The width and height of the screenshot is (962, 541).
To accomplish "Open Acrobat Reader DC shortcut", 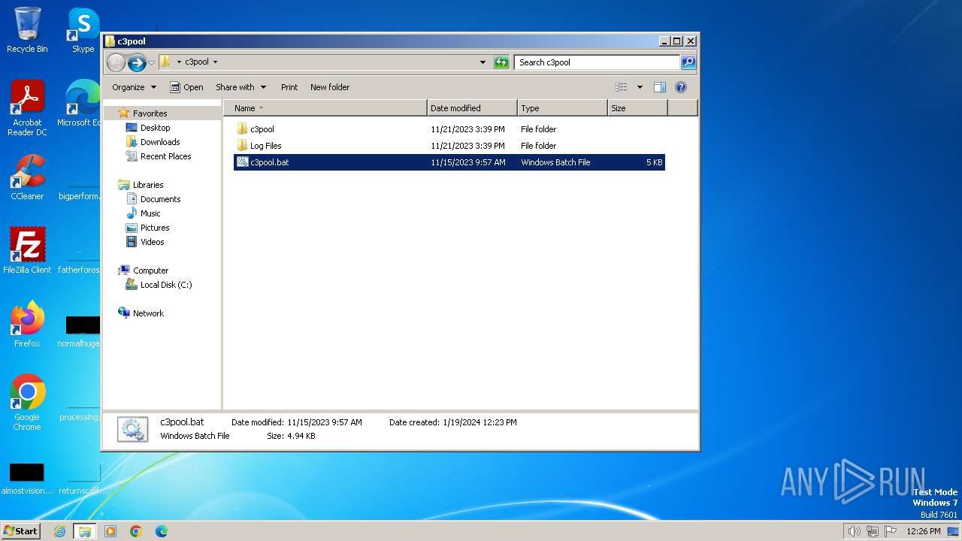I will click(27, 108).
